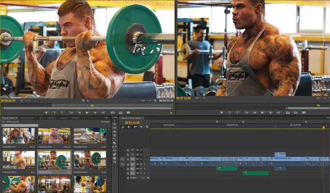Mute audio track A1
The height and width of the screenshot is (193, 330).
pyautogui.click(x=140, y=164)
